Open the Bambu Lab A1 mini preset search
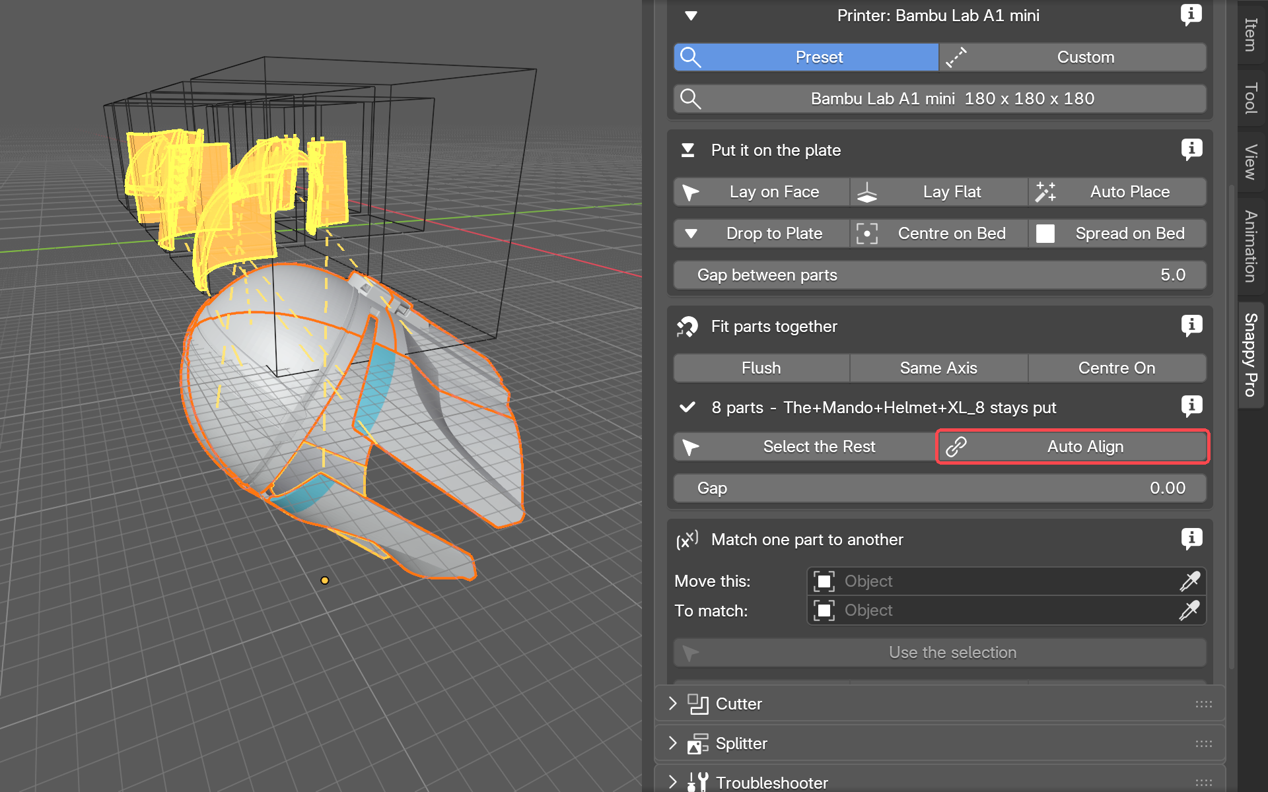Viewport: 1268px width, 792px height. [940, 99]
